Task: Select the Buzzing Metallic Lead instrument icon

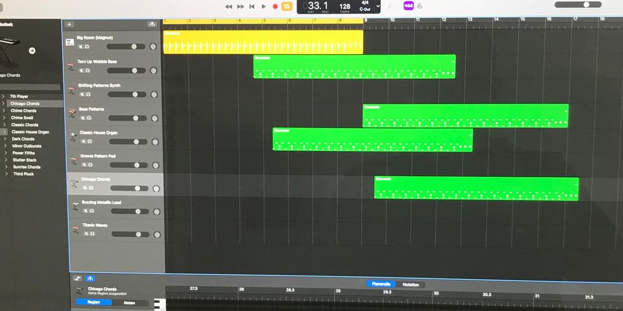Action: (x=76, y=206)
